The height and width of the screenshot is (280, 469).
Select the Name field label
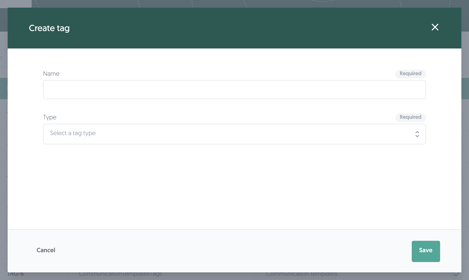(51, 74)
